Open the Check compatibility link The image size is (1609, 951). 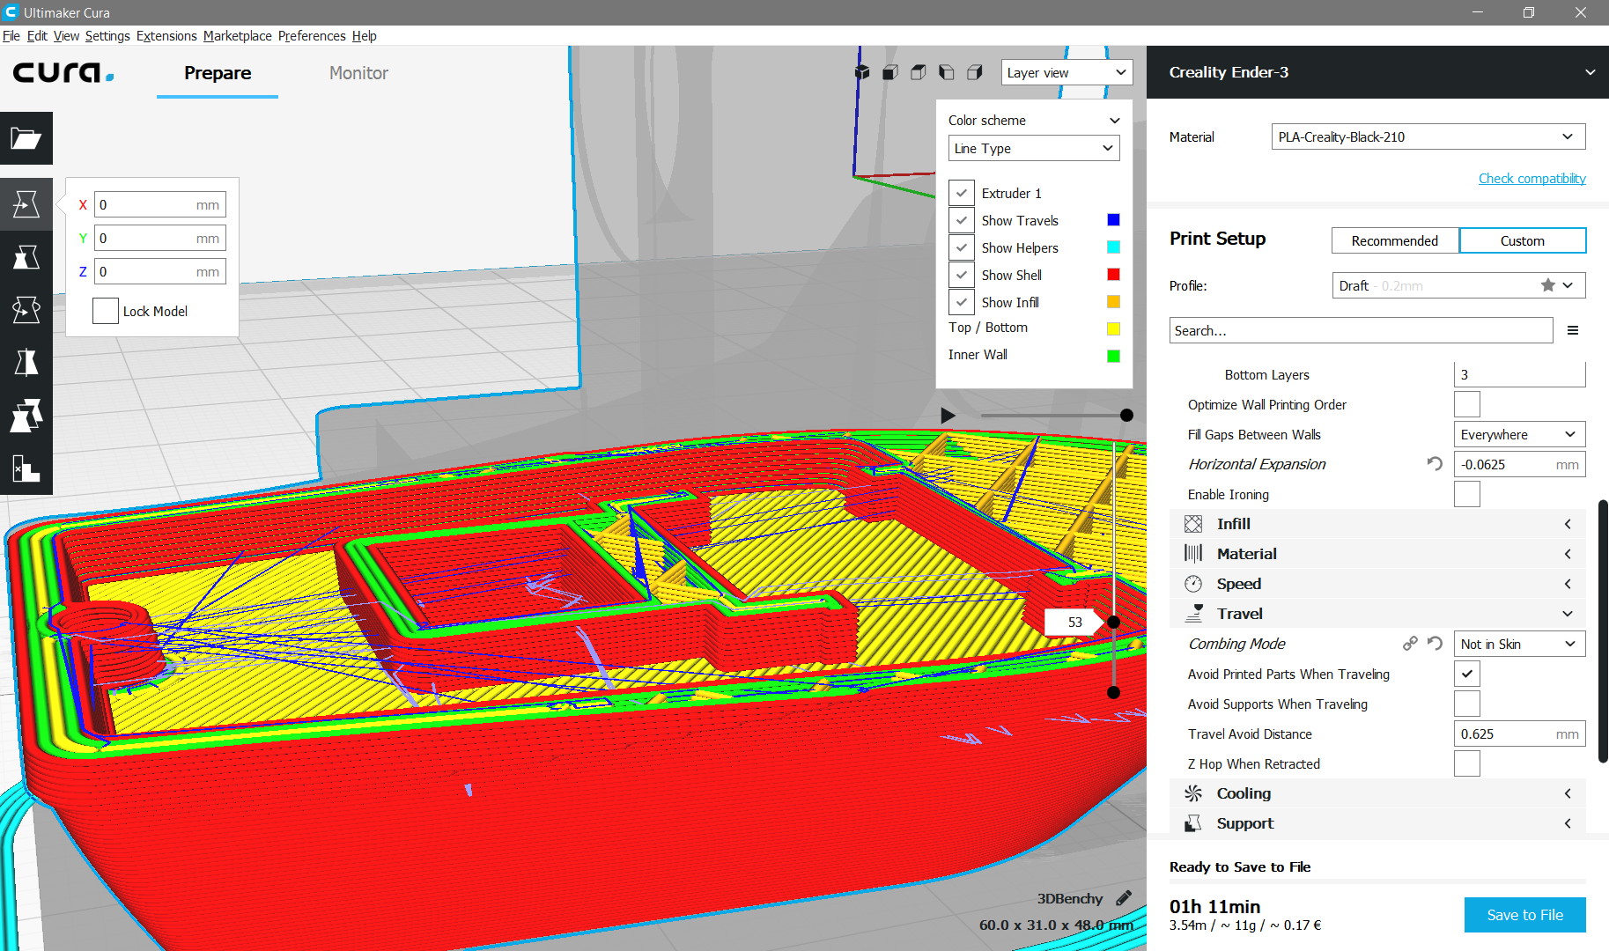coord(1532,178)
